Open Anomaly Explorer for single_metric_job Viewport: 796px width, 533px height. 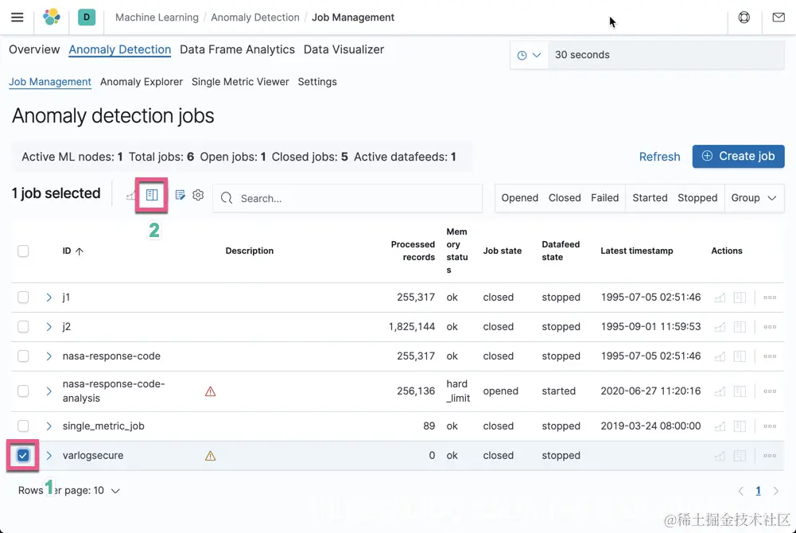coord(740,426)
